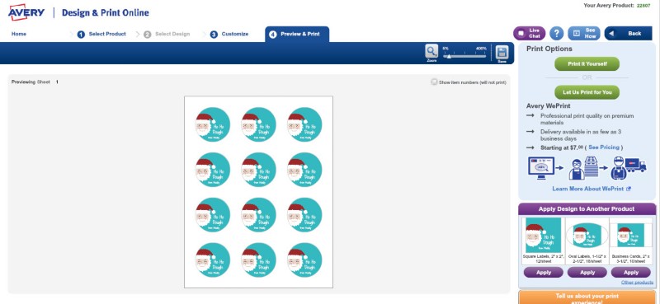Select the Oval Labels product thumbnail
This screenshot has height=304, width=660.
tap(587, 235)
